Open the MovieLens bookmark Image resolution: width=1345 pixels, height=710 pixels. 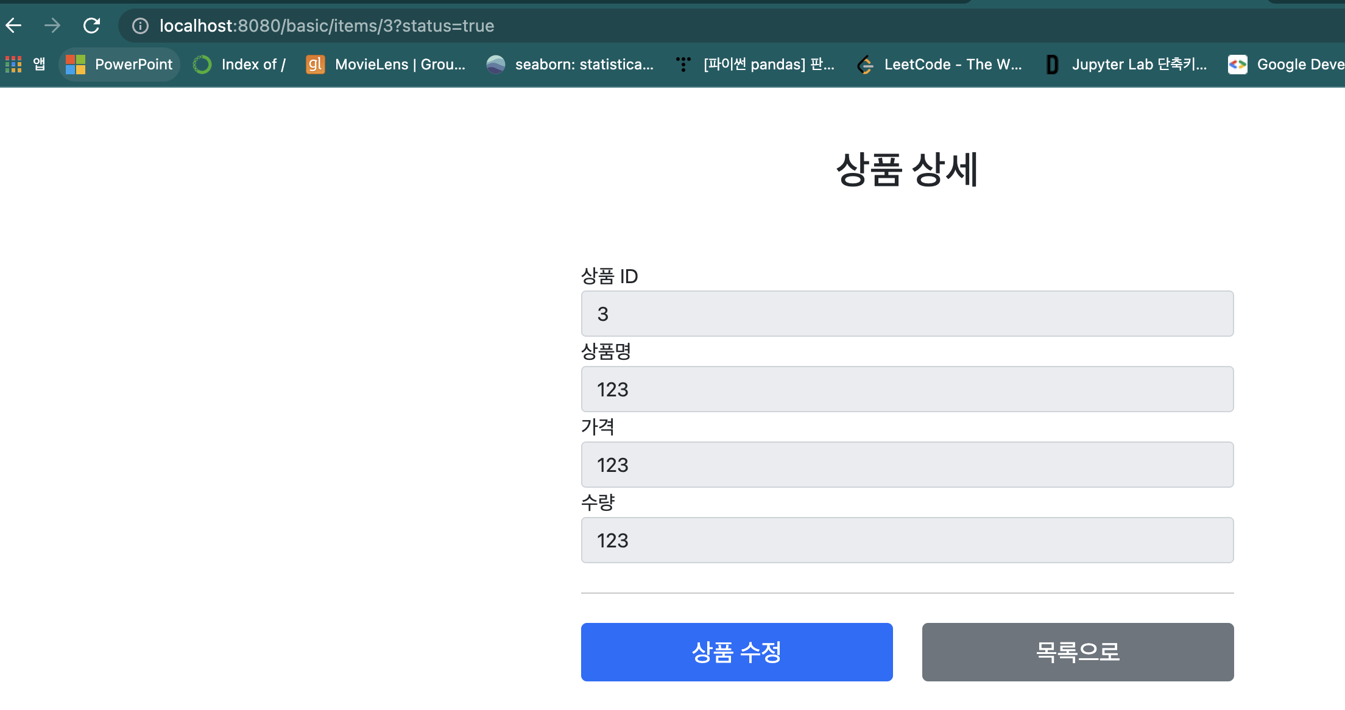386,64
